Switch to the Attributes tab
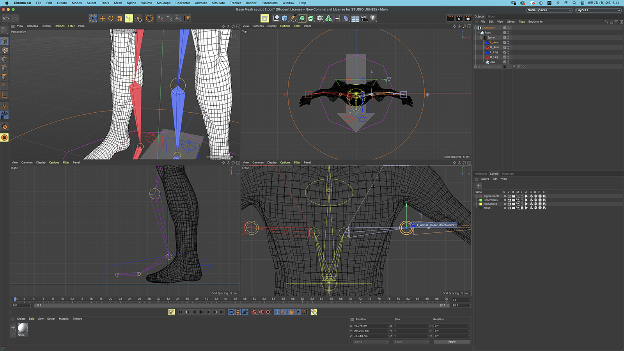Viewport: 624px width, 351px height. click(480, 174)
